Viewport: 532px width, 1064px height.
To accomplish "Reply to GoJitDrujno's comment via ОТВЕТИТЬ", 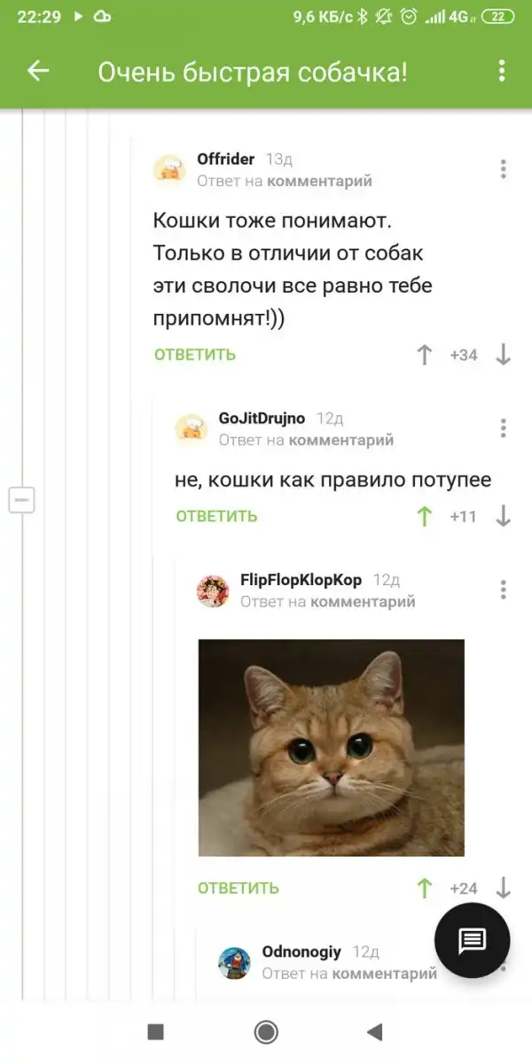I will pyautogui.click(x=216, y=516).
